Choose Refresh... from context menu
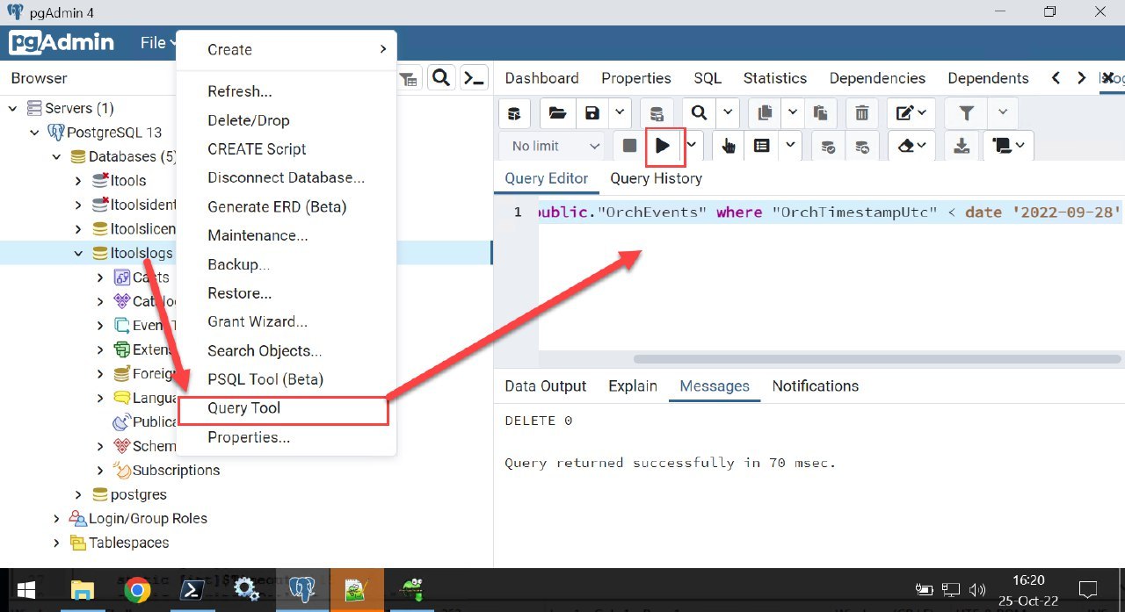This screenshot has width=1125, height=612. tap(287, 91)
